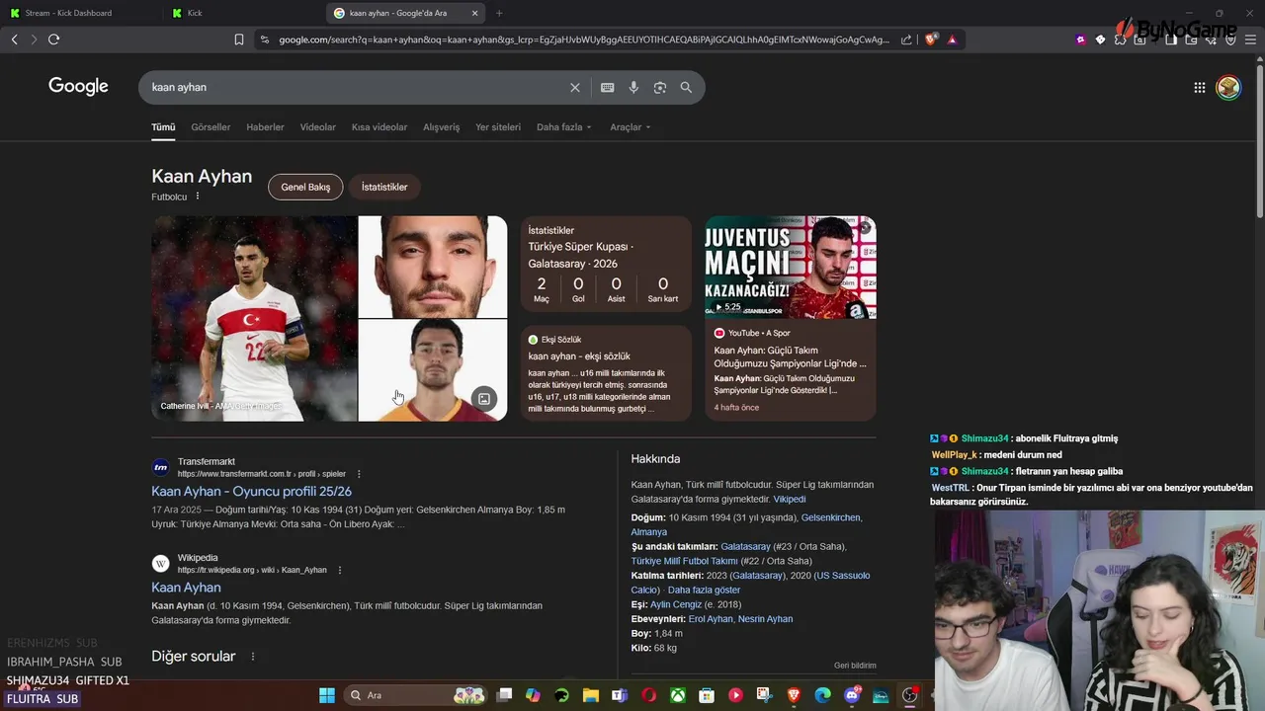
Task: Open the Yer siteleri tab
Action: tap(498, 127)
